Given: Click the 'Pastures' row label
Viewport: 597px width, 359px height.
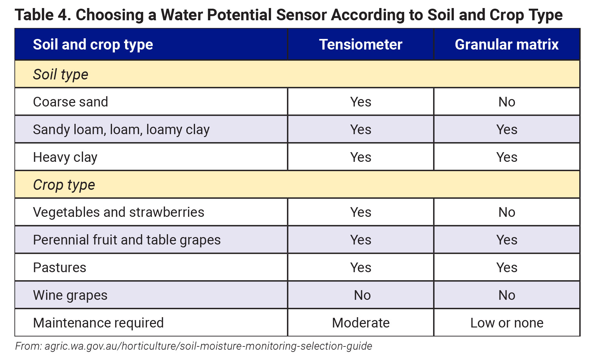Looking at the screenshot, I should pos(60,268).
